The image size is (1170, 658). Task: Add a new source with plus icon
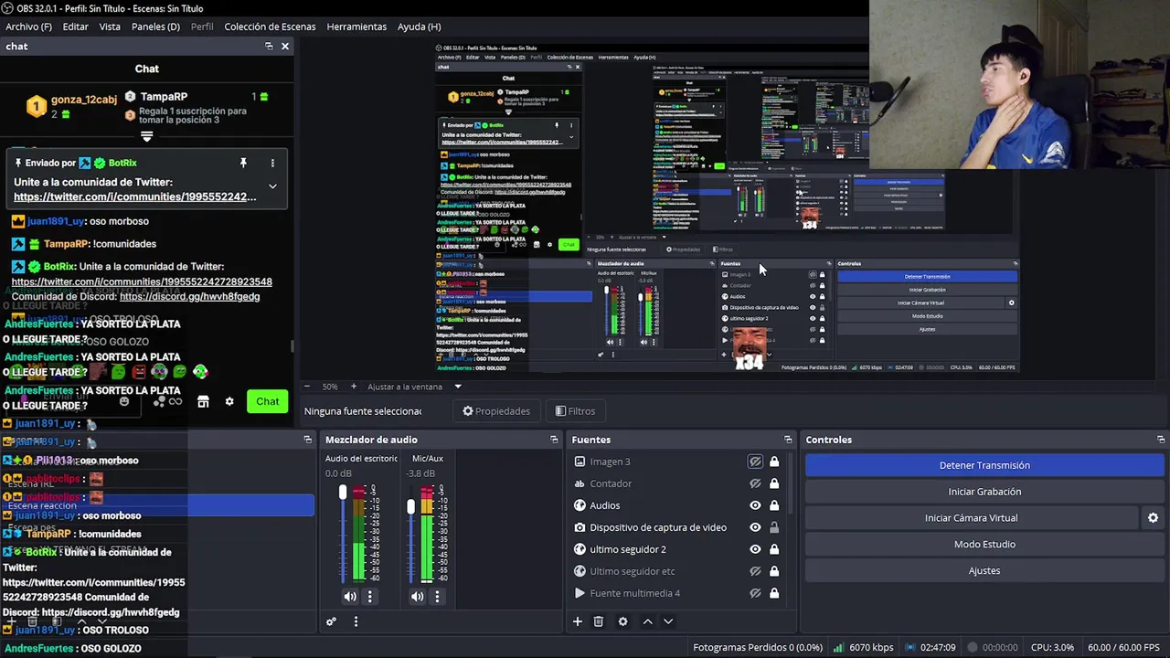point(578,621)
